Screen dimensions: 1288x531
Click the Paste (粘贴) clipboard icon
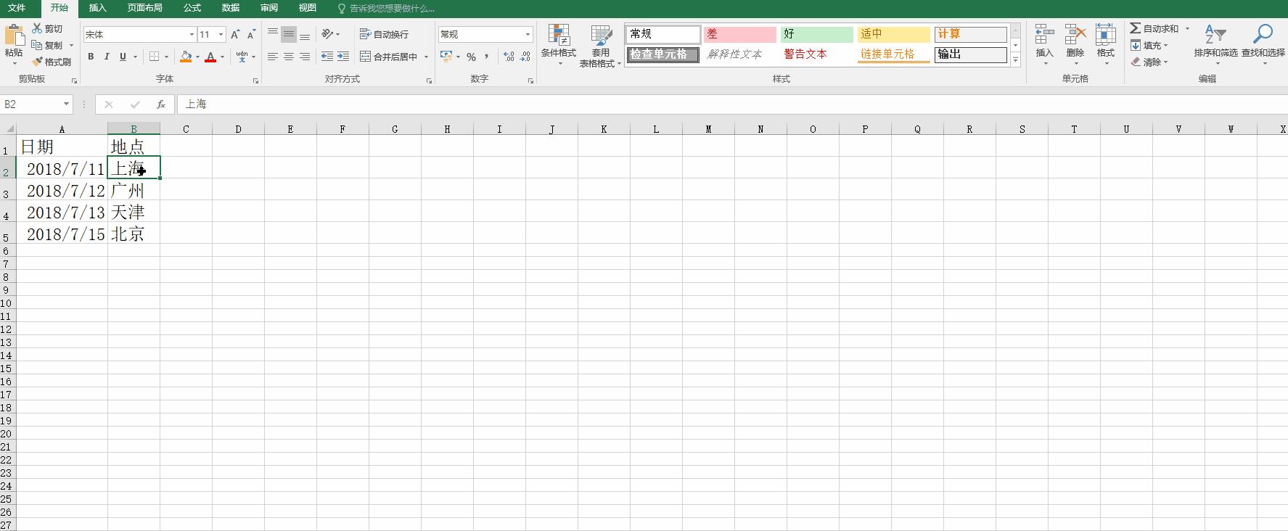[14, 36]
